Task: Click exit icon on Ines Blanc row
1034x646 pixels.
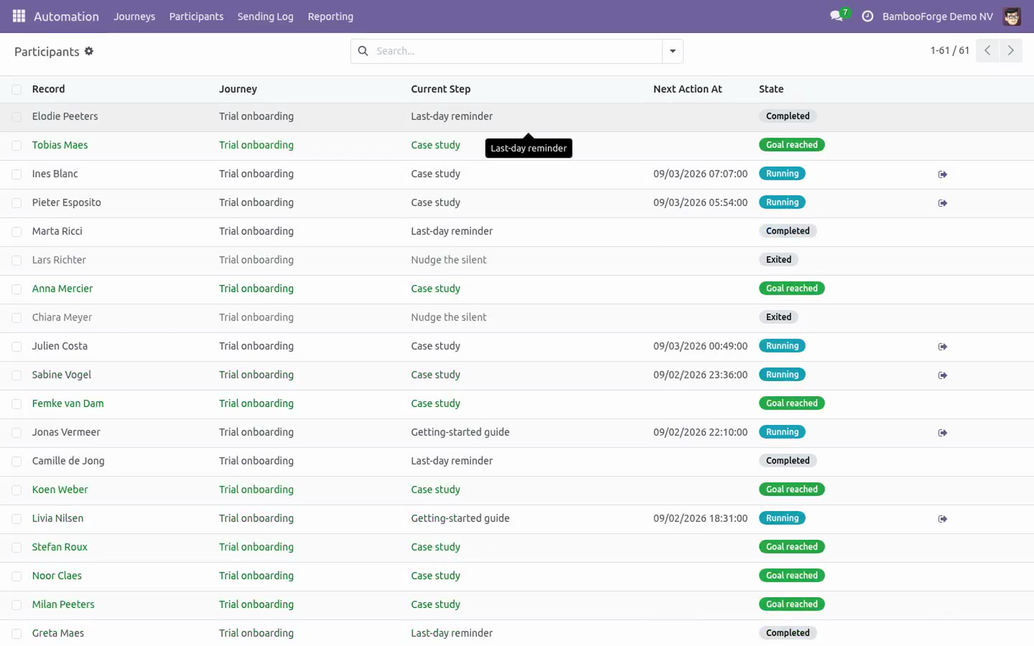Action: click(x=943, y=174)
